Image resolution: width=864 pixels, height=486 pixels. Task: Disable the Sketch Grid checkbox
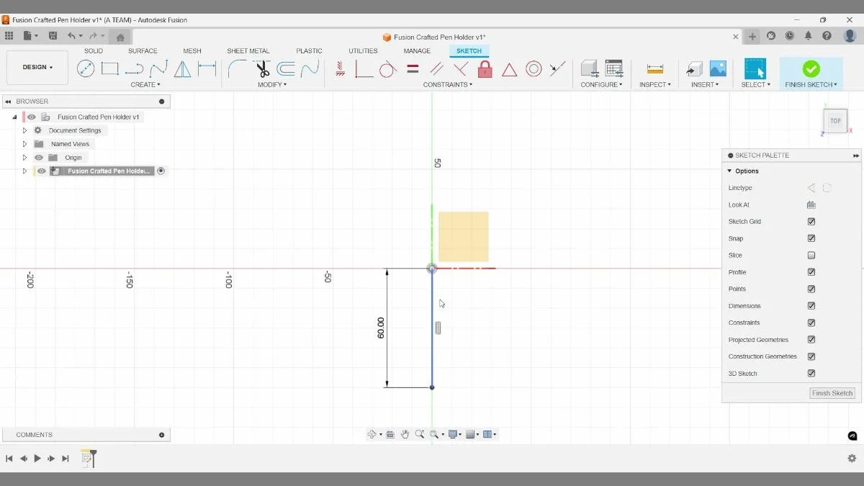(811, 221)
